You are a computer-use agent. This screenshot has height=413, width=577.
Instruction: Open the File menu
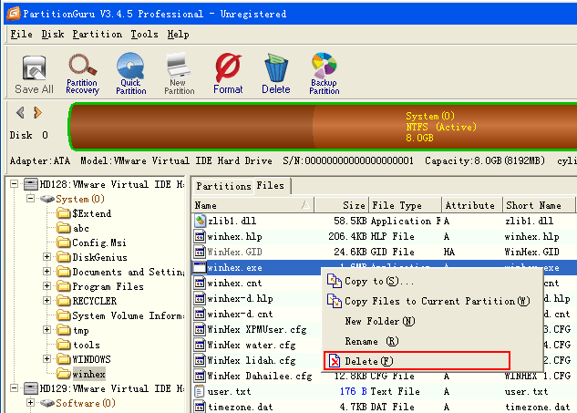21,35
